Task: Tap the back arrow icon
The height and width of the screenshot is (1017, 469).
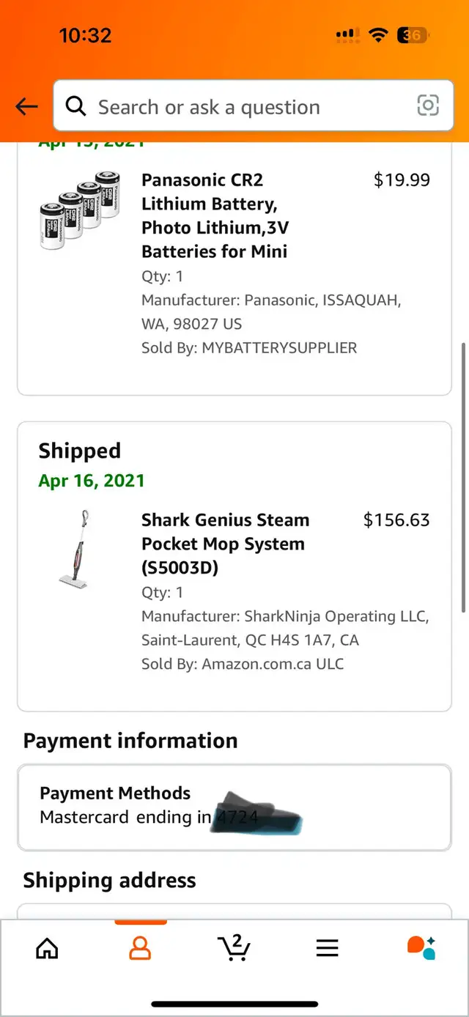Action: 26,107
